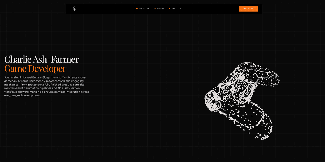Viewport: 325px width, 162px height.
Task: Click the word C++ in the description text
Action: click(x=64, y=77)
